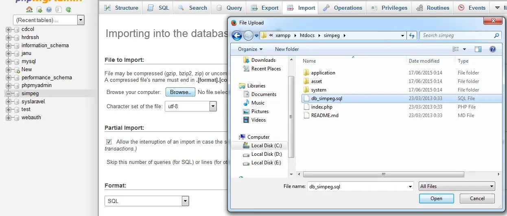Expand the hrdrssh database node
The height and width of the screenshot is (216, 507).
pos(8,37)
